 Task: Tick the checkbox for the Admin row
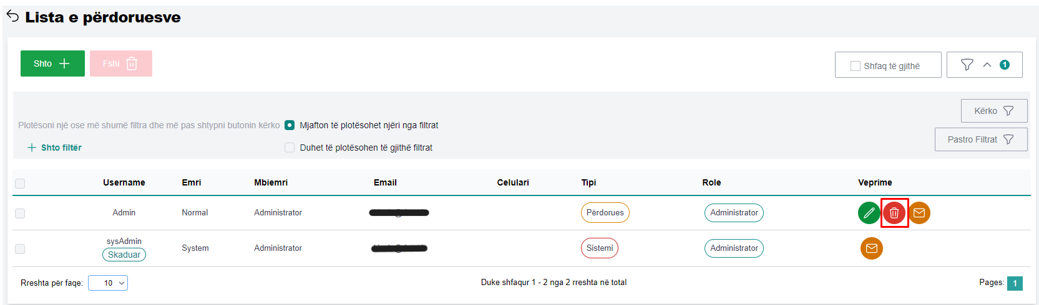click(20, 213)
